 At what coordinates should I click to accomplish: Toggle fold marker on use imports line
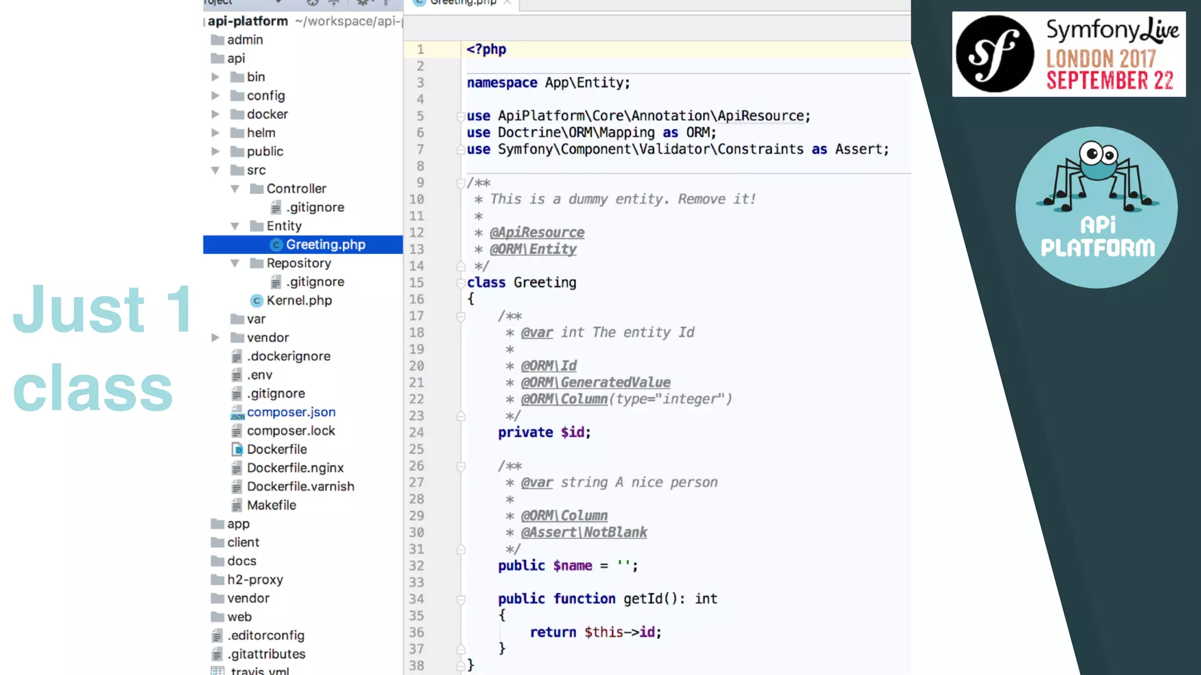coord(461,117)
